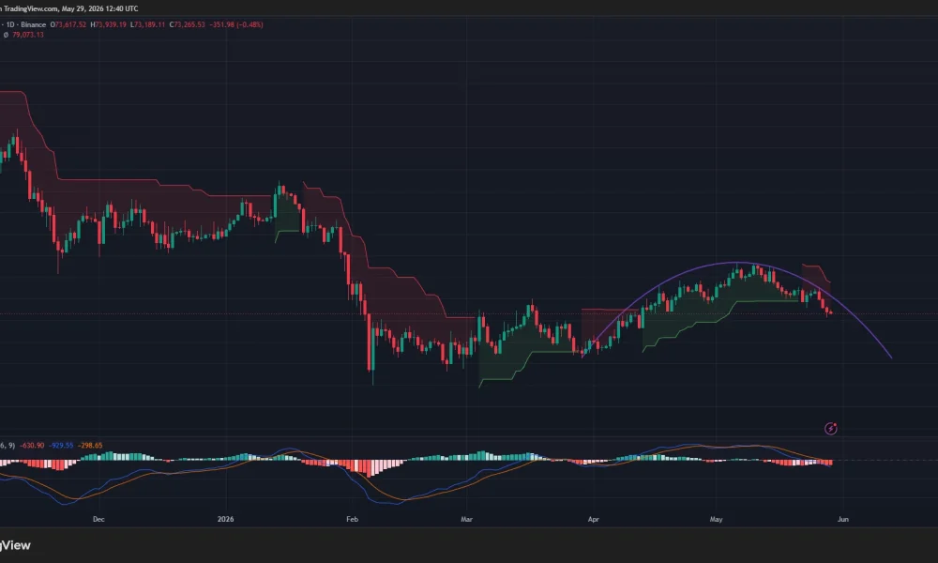Click the timestamp May 29, 2026 12:40 UTC
Image resolution: width=938 pixels, height=563 pixels.
tap(100, 8)
